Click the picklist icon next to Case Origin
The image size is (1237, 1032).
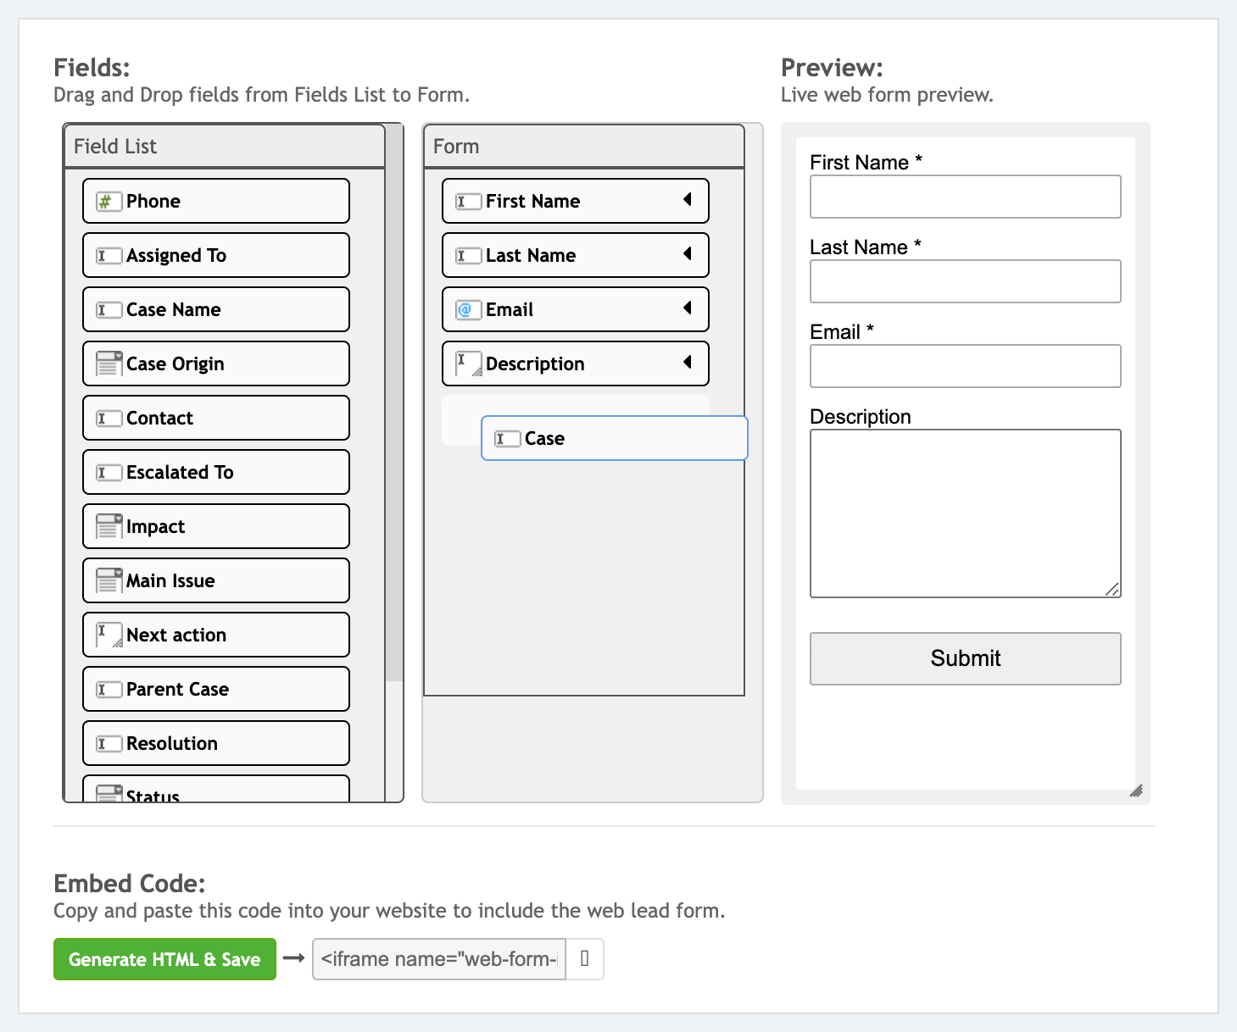[x=109, y=364]
